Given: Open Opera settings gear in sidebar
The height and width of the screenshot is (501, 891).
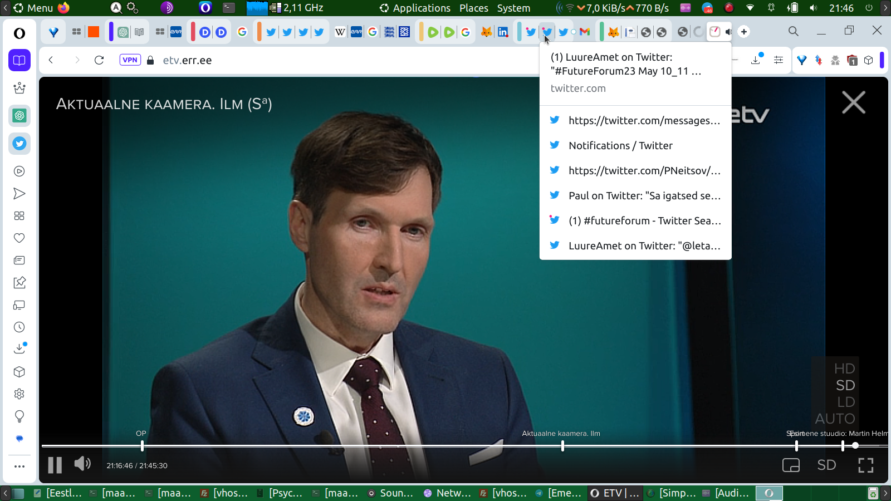Looking at the screenshot, I should pyautogui.click(x=19, y=394).
